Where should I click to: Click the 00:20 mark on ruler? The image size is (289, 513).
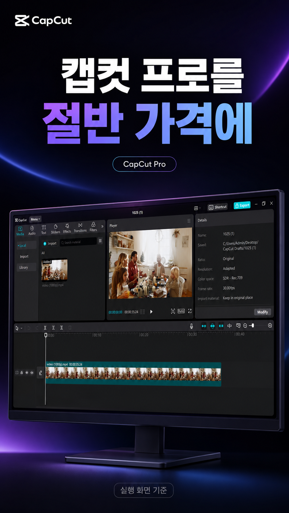pyautogui.click(x=143, y=335)
